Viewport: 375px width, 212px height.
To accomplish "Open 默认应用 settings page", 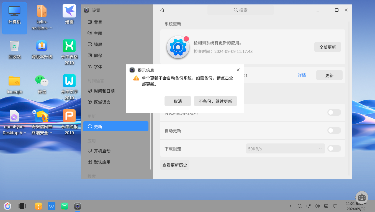I will (116, 162).
